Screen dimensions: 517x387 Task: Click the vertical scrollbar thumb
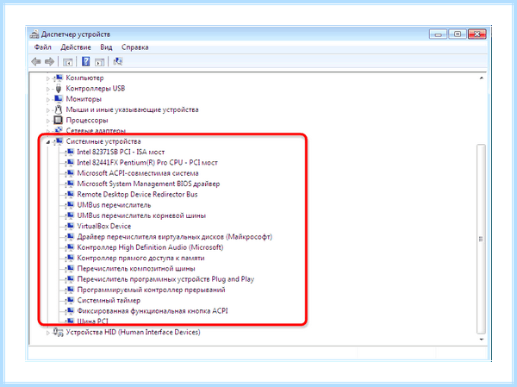tap(481, 239)
